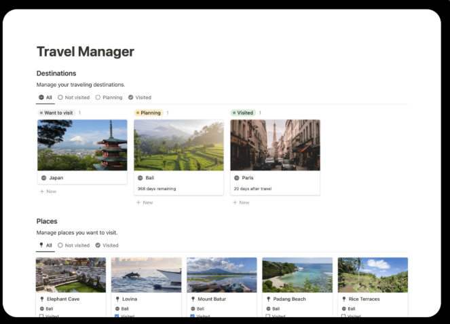Click globe icon under Rice Terraces
Image resolution: width=450 pixels, height=324 pixels.
[x=343, y=309]
